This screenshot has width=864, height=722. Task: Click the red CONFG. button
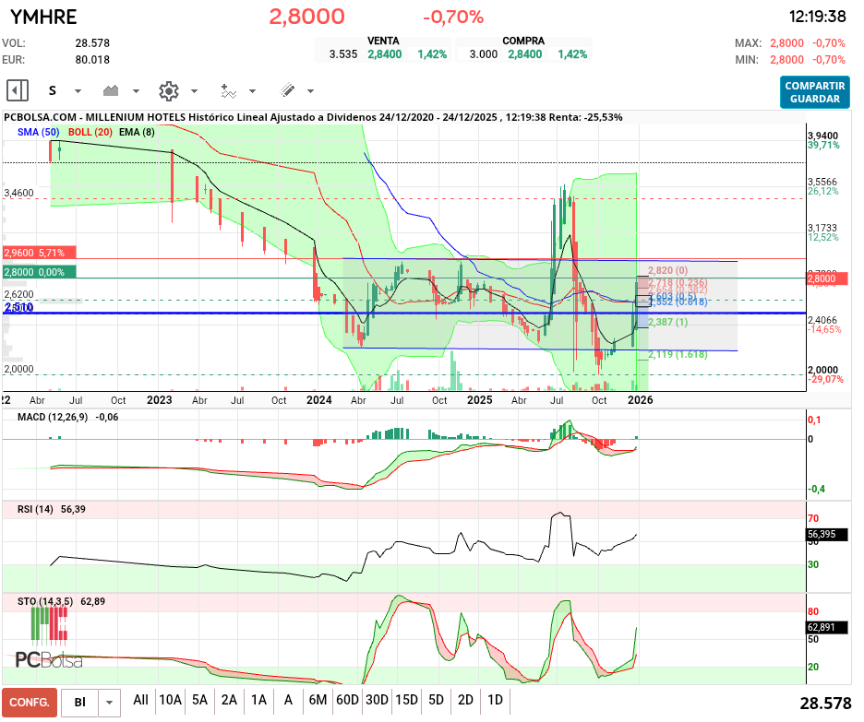click(29, 702)
